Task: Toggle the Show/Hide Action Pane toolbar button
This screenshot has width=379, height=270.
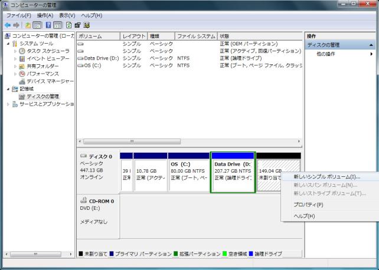Action: pyautogui.click(x=57, y=25)
